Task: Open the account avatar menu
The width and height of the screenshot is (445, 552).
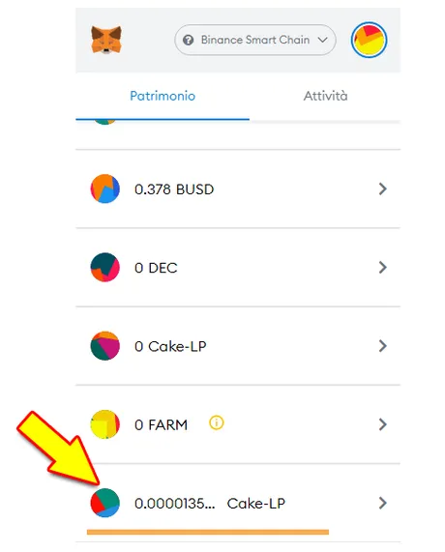Action: coord(369,40)
